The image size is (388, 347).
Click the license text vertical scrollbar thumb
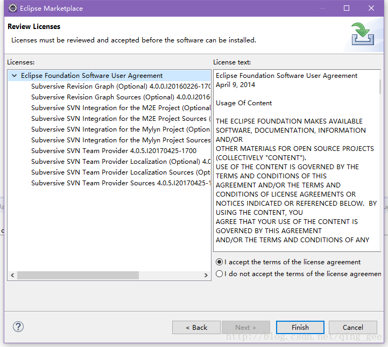pyautogui.click(x=380, y=86)
